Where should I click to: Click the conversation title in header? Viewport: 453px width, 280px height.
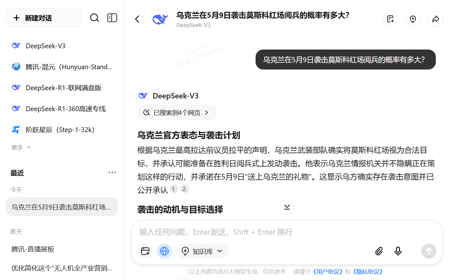263,15
